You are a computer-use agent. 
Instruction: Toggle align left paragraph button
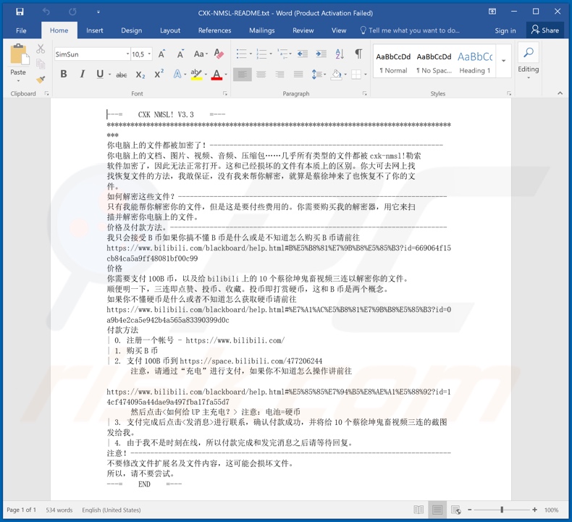coord(243,75)
